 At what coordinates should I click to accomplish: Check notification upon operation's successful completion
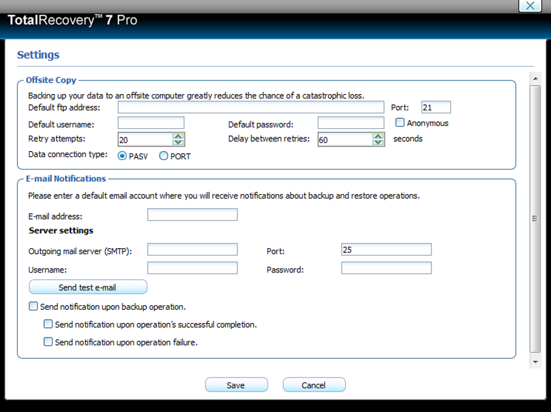48,324
